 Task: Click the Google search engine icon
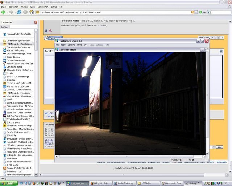tap(210, 12)
